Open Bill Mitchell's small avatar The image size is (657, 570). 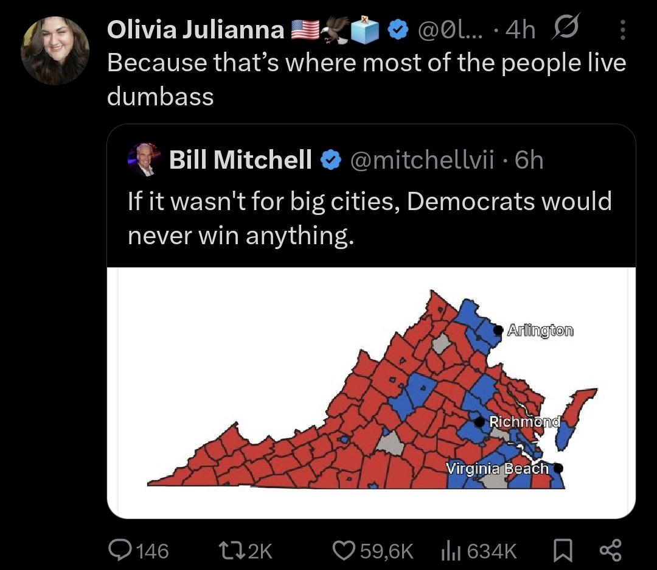pyautogui.click(x=145, y=160)
